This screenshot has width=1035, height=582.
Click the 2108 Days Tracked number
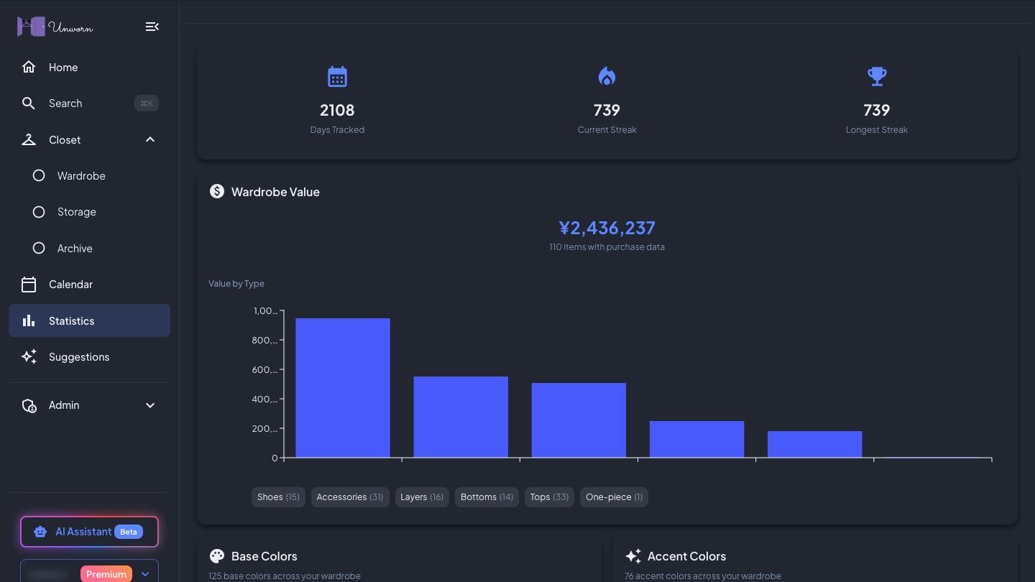(x=337, y=110)
